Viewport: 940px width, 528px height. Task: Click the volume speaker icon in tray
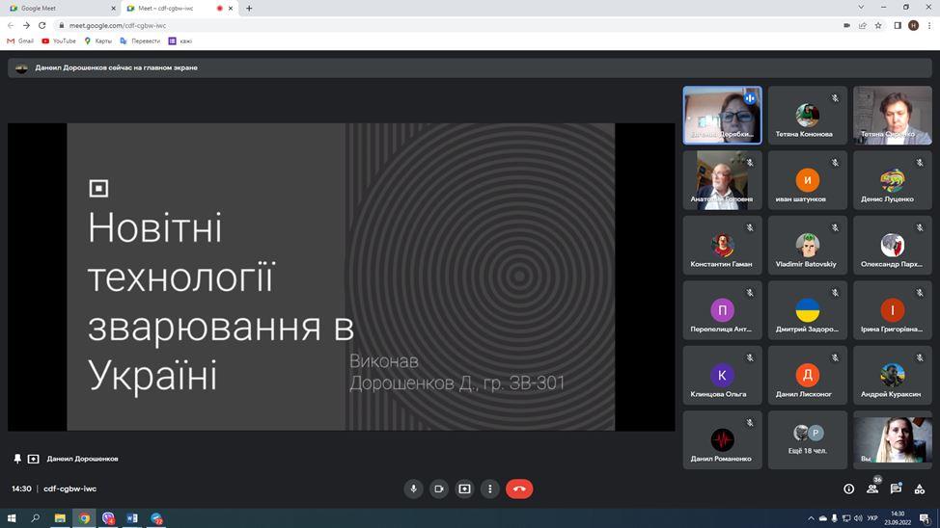[x=858, y=517]
